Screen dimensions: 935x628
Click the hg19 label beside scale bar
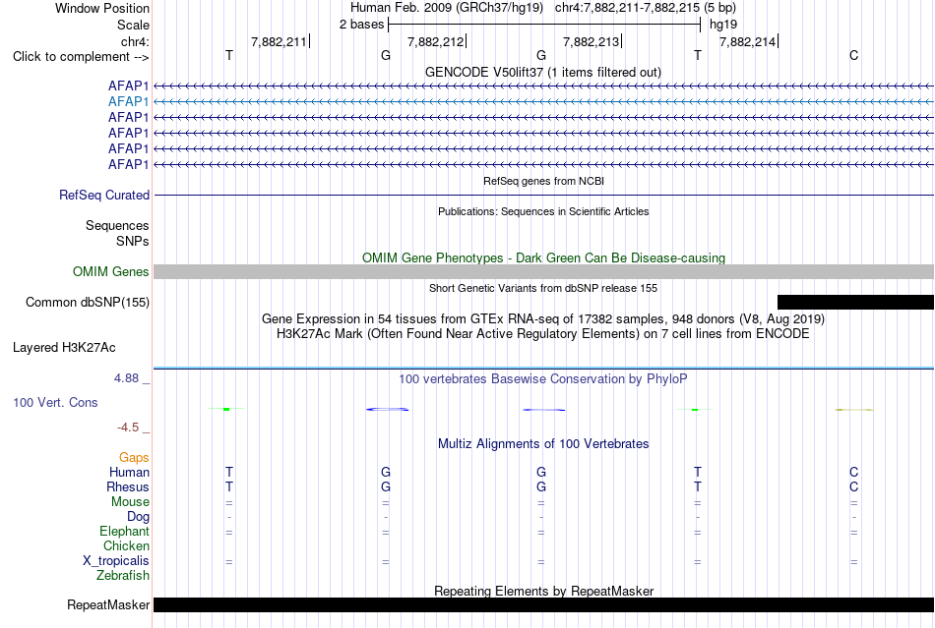723,25
